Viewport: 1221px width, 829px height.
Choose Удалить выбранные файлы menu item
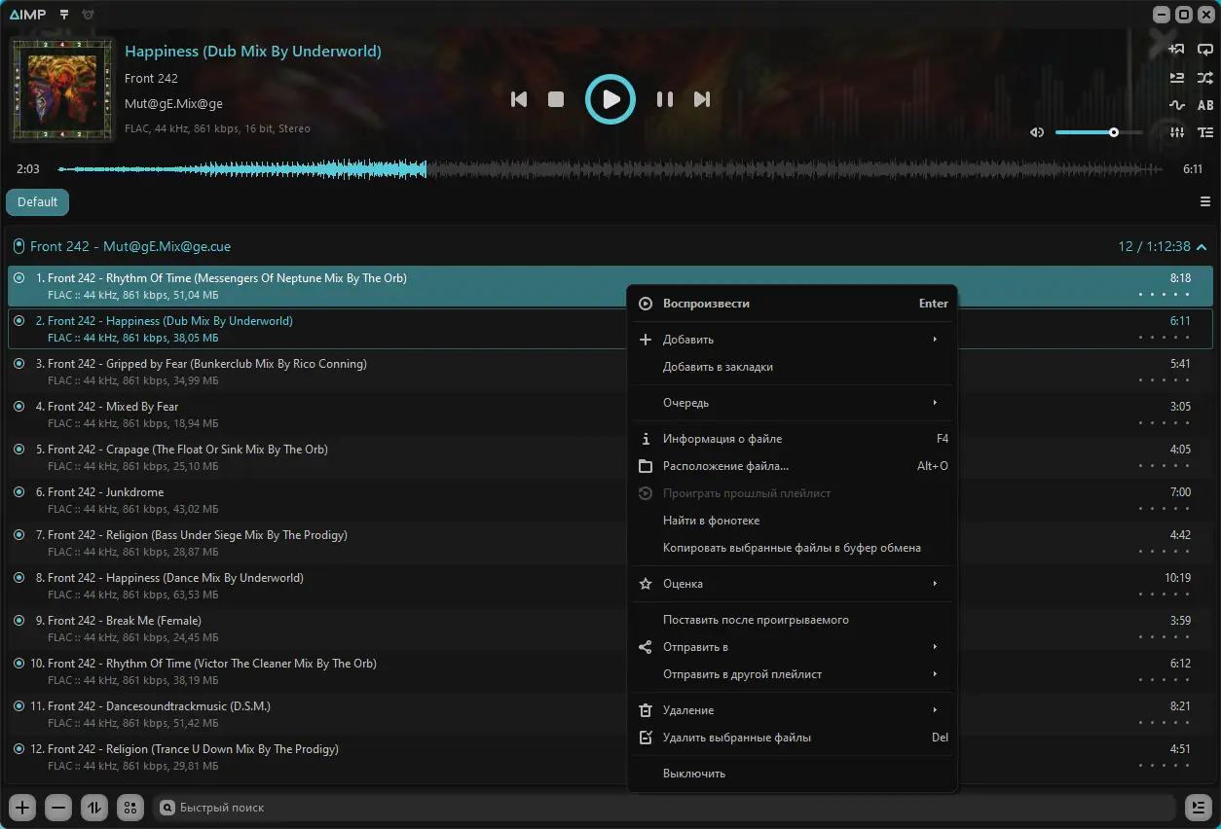click(x=792, y=738)
